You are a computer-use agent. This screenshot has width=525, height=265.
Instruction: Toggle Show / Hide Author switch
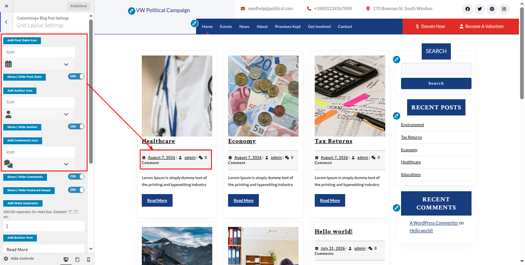76,126
